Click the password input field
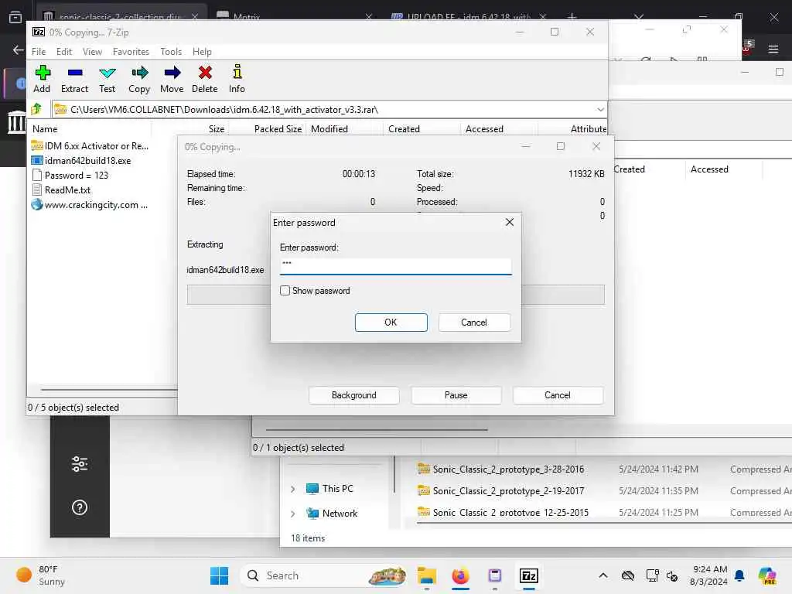The height and width of the screenshot is (594, 792). pos(395,266)
